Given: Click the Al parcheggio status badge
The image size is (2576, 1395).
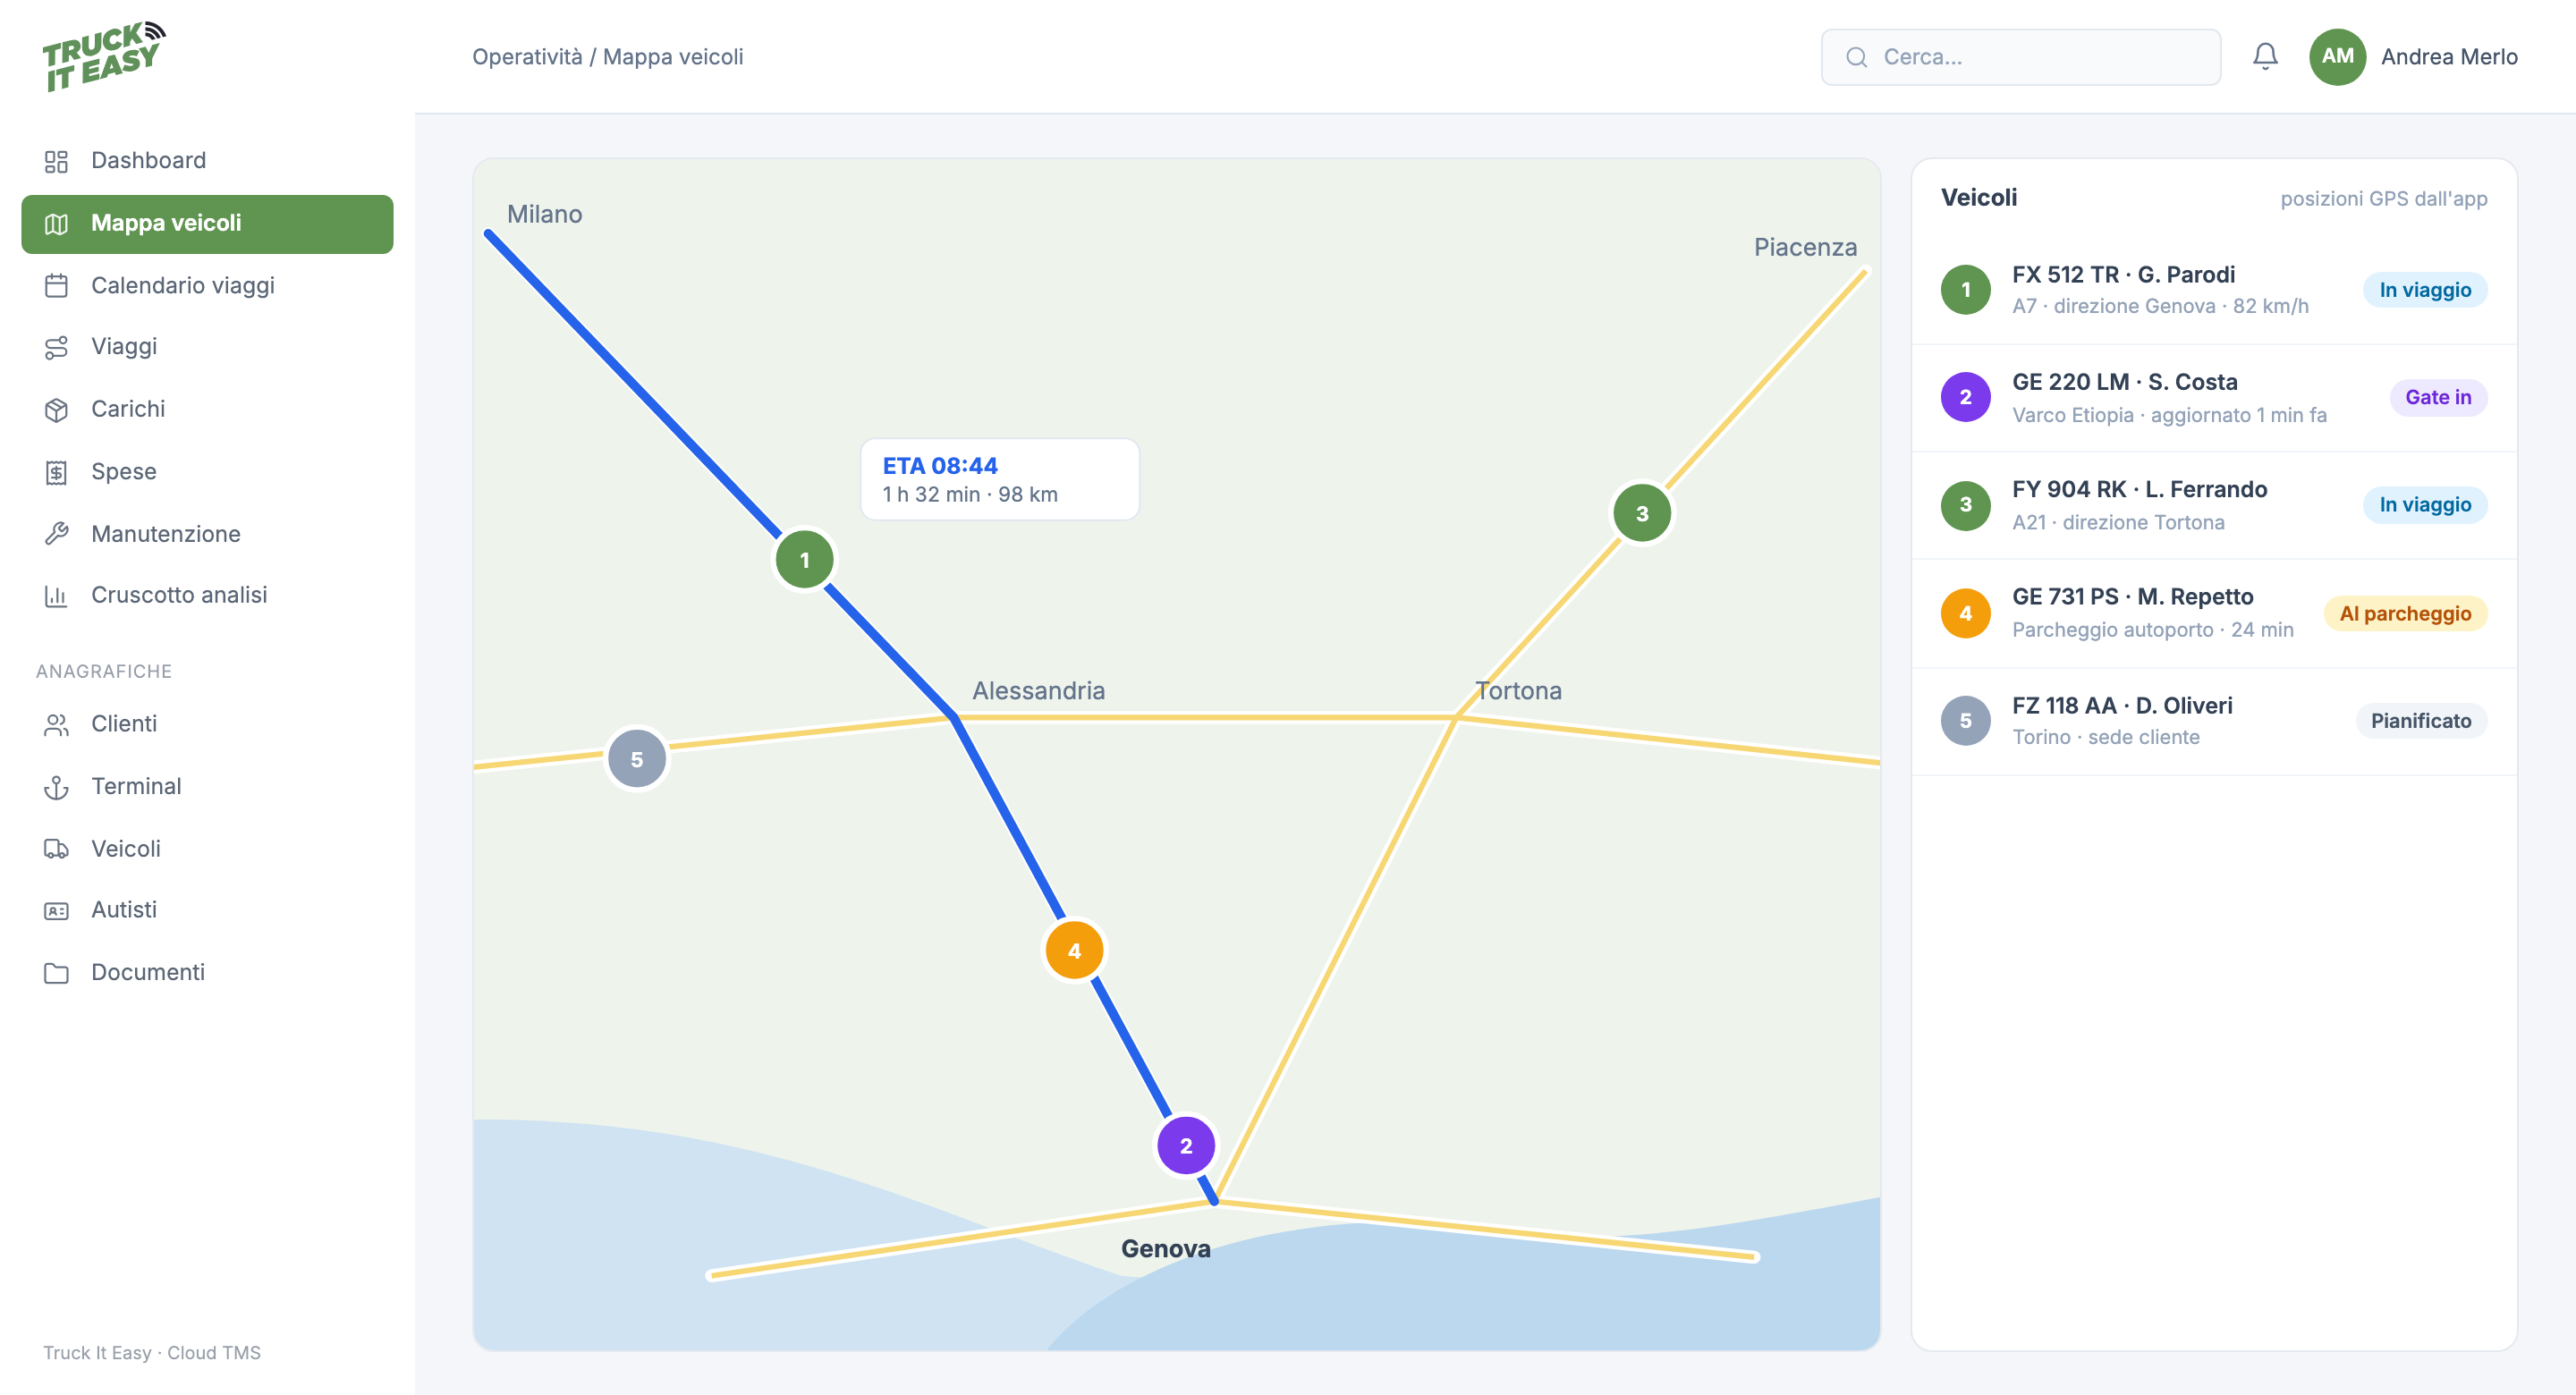Looking at the screenshot, I should tap(2404, 614).
